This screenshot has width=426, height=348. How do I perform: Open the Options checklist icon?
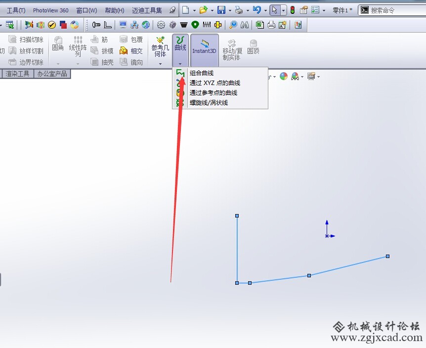coord(315,10)
